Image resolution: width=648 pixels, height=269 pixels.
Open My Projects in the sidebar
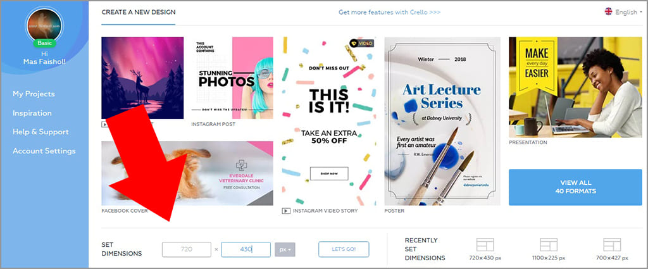(x=34, y=94)
